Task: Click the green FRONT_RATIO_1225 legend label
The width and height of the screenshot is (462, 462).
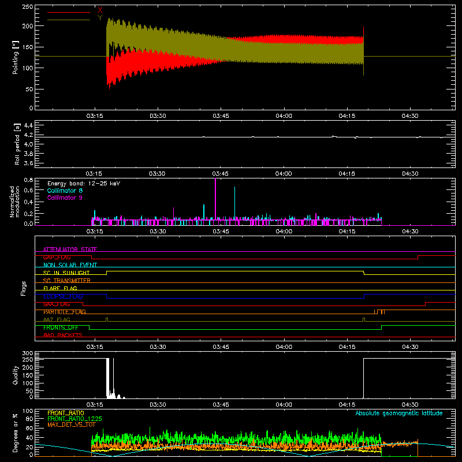Action: click(x=74, y=419)
